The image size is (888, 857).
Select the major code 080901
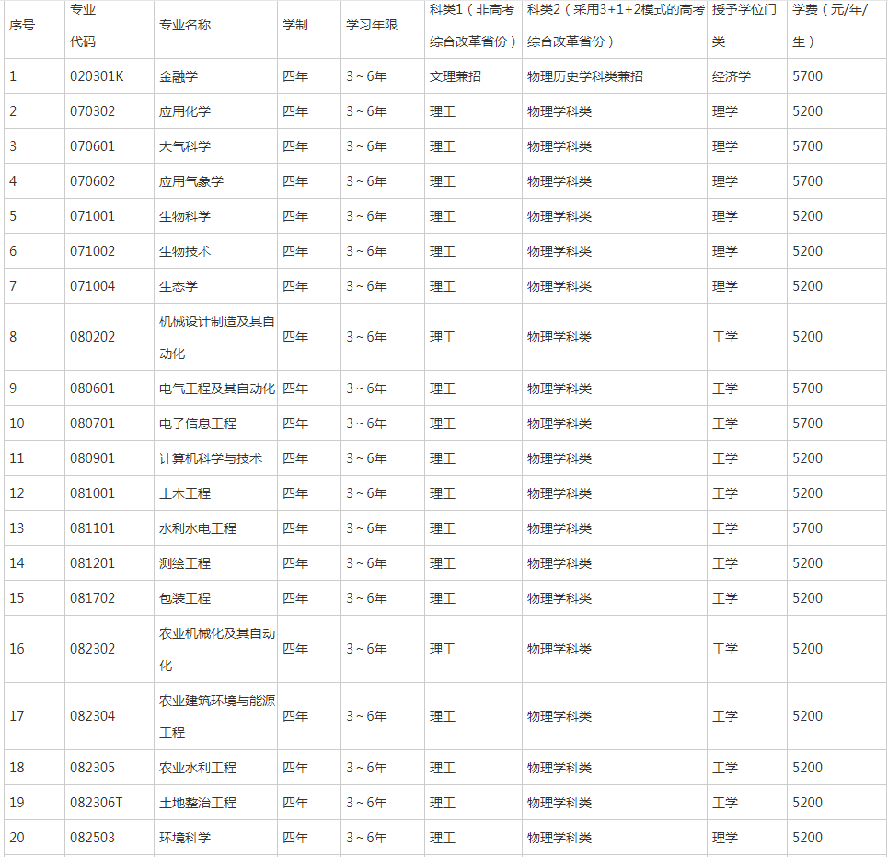click(x=92, y=458)
